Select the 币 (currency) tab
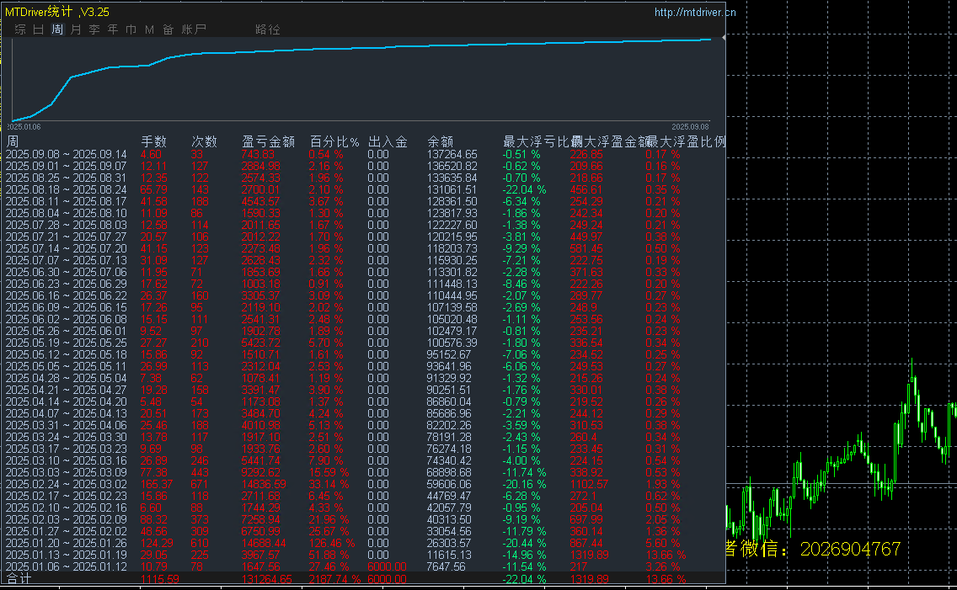This screenshot has width=957, height=590. point(131,29)
